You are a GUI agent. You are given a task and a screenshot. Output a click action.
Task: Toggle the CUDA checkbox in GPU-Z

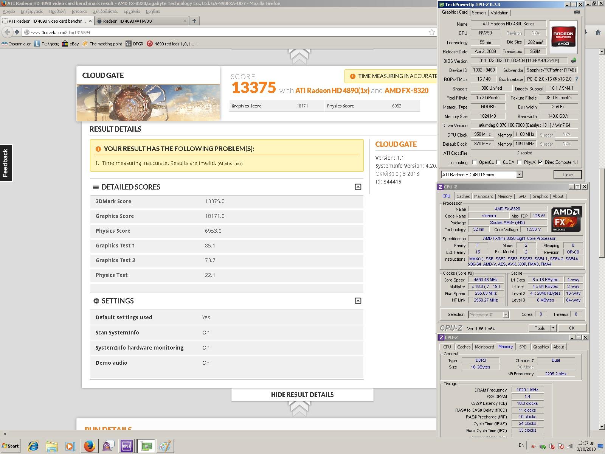point(499,162)
